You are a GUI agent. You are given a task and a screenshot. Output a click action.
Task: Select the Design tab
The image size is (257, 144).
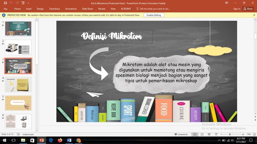(x=40, y=9)
